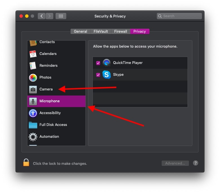Select the Photos label

45,77
